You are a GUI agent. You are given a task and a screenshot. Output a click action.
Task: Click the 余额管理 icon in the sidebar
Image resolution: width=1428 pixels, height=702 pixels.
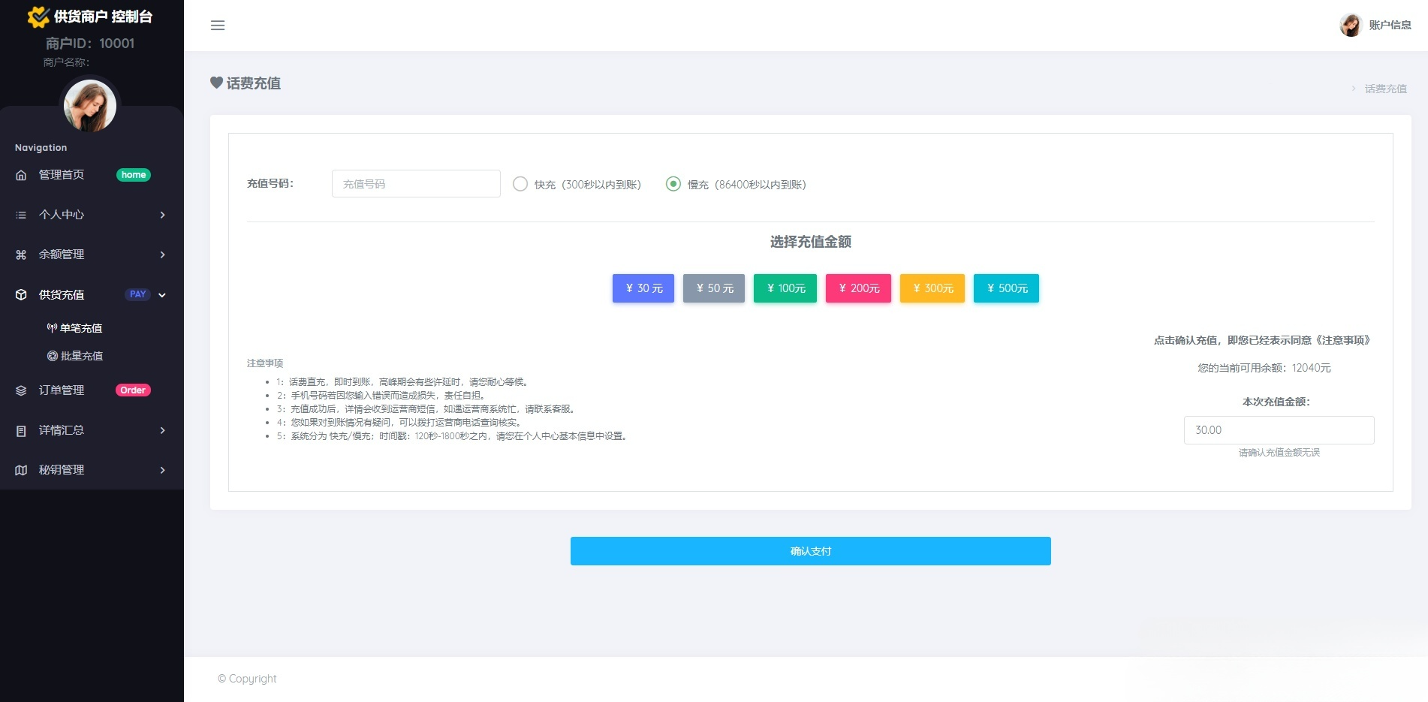point(20,255)
